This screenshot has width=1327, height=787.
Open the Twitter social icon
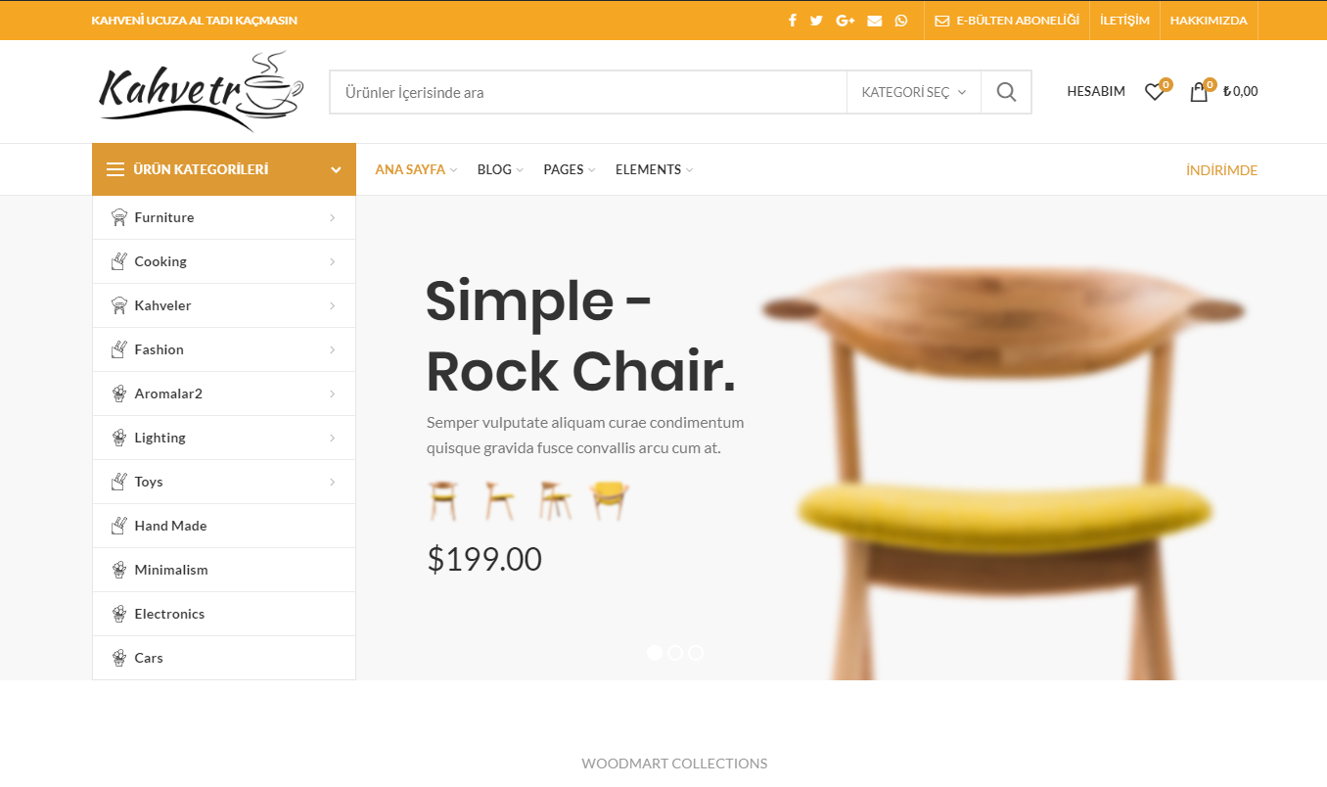click(816, 21)
